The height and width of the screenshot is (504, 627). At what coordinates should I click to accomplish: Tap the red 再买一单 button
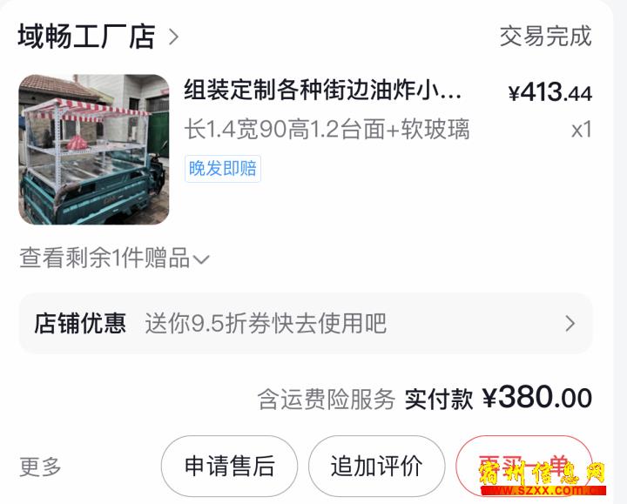(524, 466)
